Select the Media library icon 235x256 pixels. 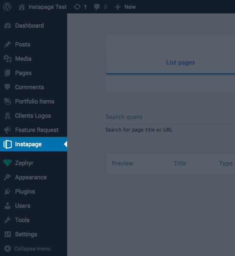coord(8,59)
